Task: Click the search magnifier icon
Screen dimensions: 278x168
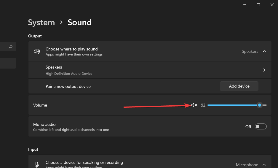Action: 11,47
